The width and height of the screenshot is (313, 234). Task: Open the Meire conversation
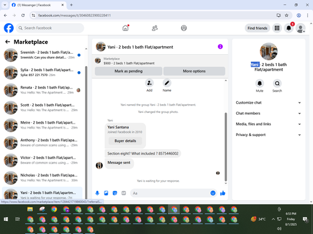[43, 125]
